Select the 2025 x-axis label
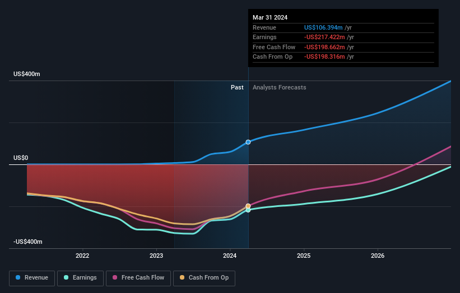This screenshot has width=460, height=293. [x=304, y=256]
